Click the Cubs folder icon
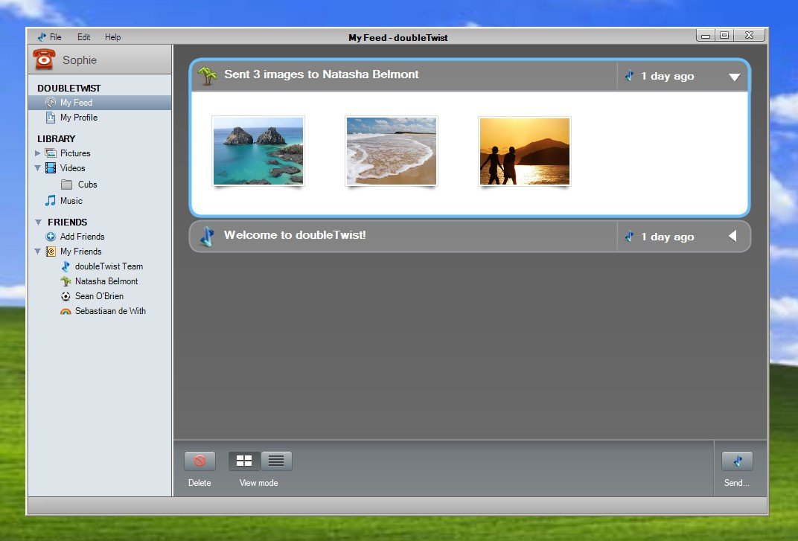Image resolution: width=798 pixels, height=541 pixels. click(x=67, y=185)
